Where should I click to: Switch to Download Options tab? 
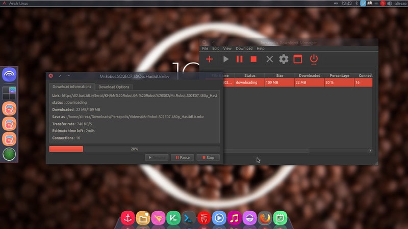(x=114, y=87)
